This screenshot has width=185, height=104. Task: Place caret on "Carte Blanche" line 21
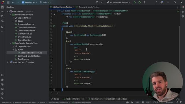tap(82, 53)
